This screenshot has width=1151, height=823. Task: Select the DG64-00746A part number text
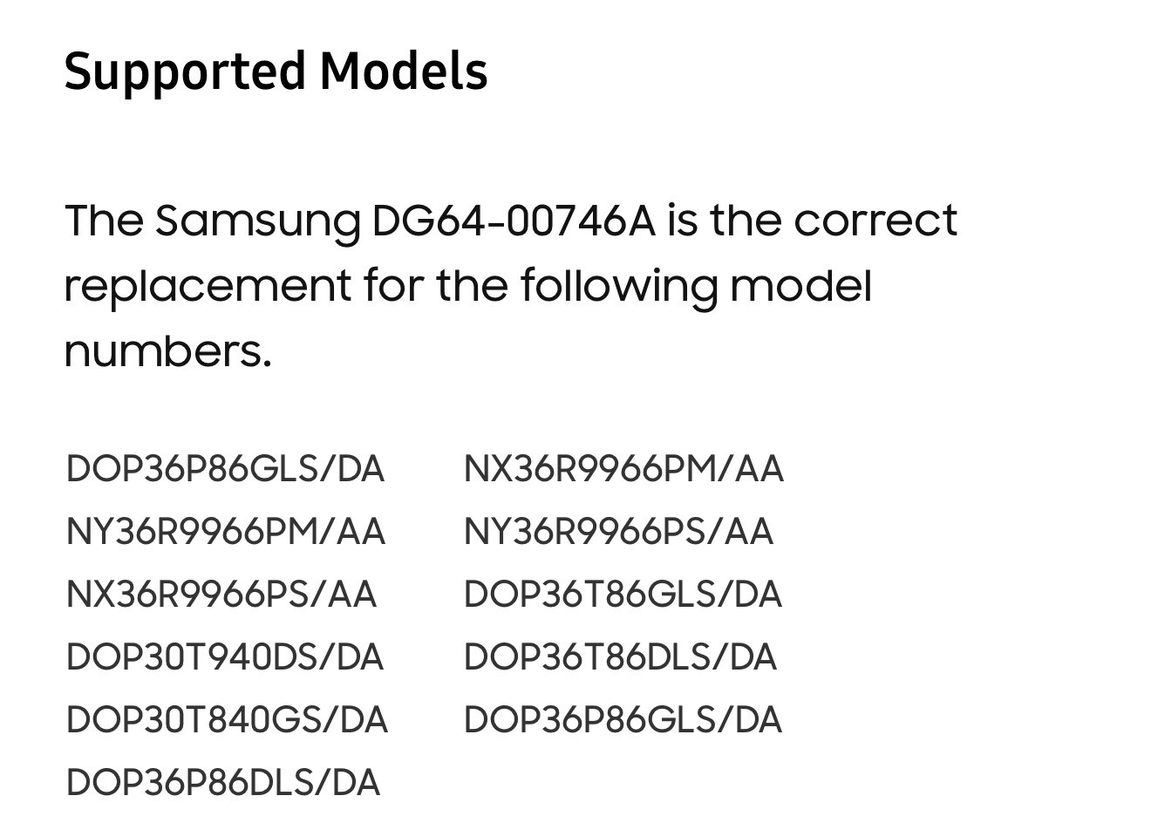tap(514, 221)
